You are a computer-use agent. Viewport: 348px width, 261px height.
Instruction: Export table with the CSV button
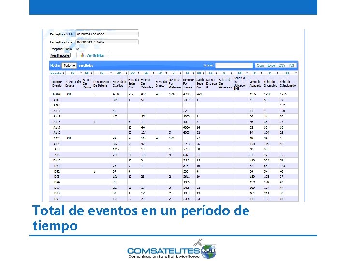point(282,65)
